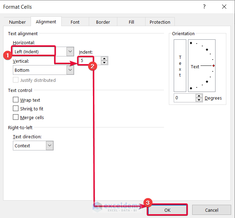Decrease Degrees with down spinner arrow

click(199, 100)
